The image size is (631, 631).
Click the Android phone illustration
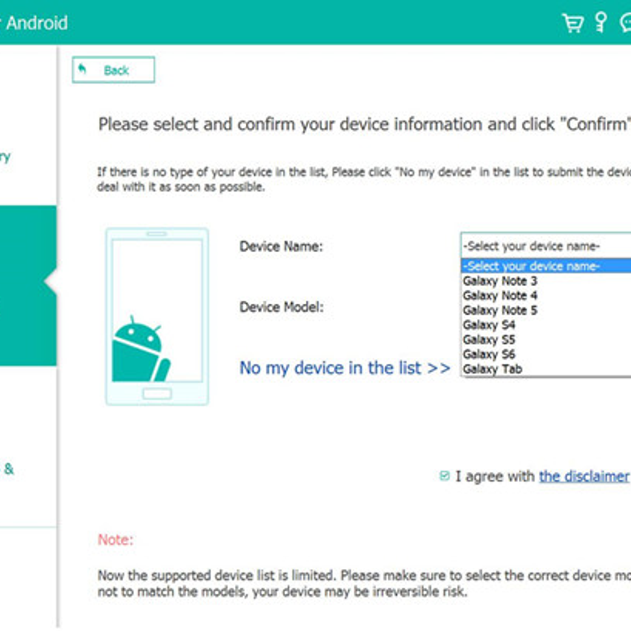tap(157, 316)
